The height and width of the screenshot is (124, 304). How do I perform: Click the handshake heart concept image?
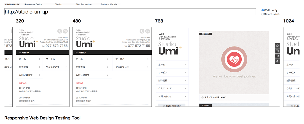(x=234, y=60)
